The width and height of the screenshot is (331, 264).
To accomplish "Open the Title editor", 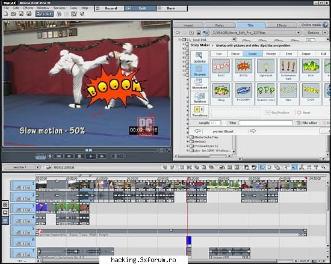I will (x=307, y=123).
